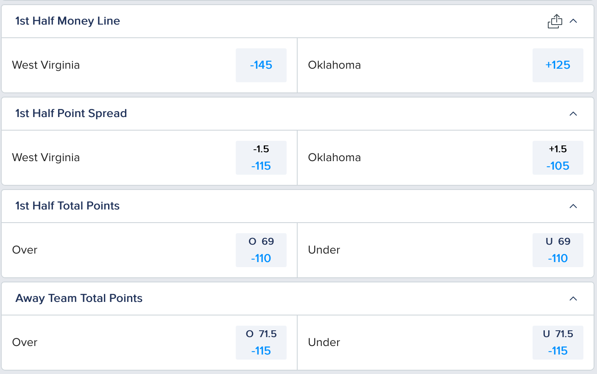Collapse the Away Team Total Points section
The width and height of the screenshot is (597, 374).
coord(573,299)
